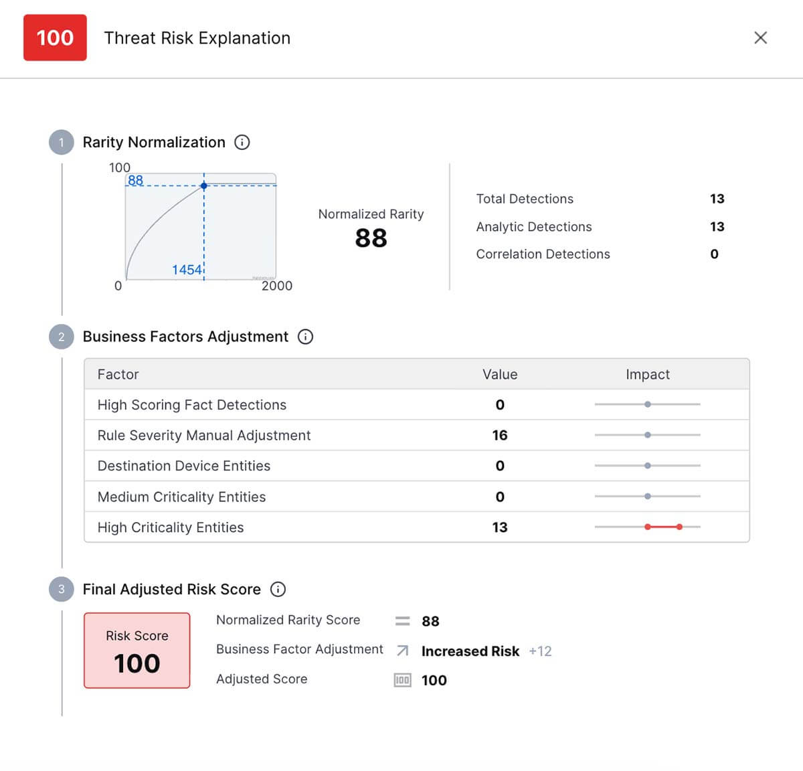Select the step 2 circle indicator
Viewport: 803px width, 771px height.
(x=61, y=337)
